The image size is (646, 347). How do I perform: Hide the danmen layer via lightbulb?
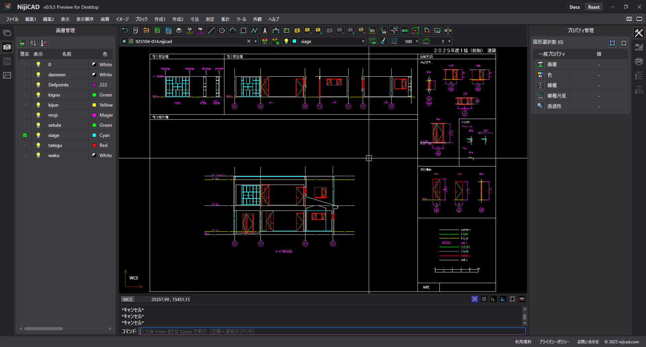[38, 75]
